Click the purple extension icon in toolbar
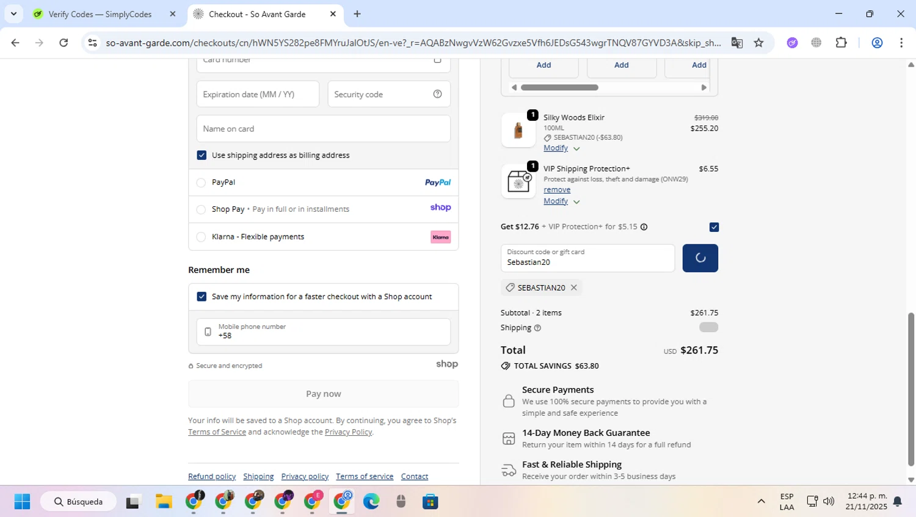The width and height of the screenshot is (916, 517). click(793, 43)
